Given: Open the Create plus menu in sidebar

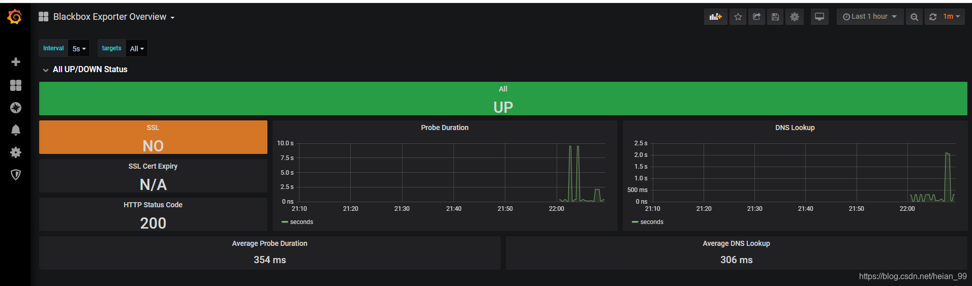Looking at the screenshot, I should (16, 62).
